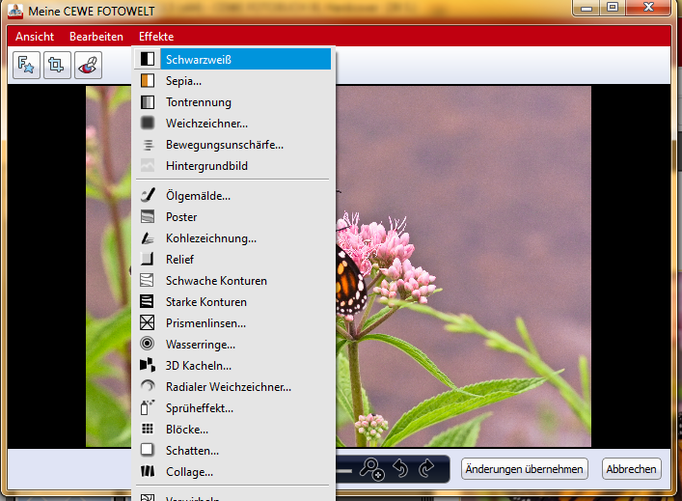
Task: Close the CEWE FOTOWELT window
Action: (x=648, y=8)
